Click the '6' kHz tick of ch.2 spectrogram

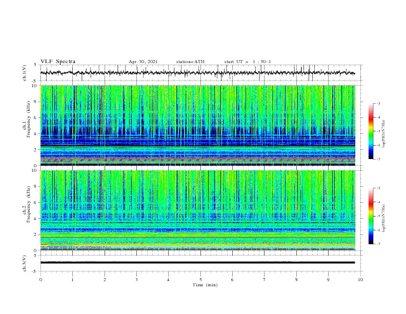coord(35,203)
